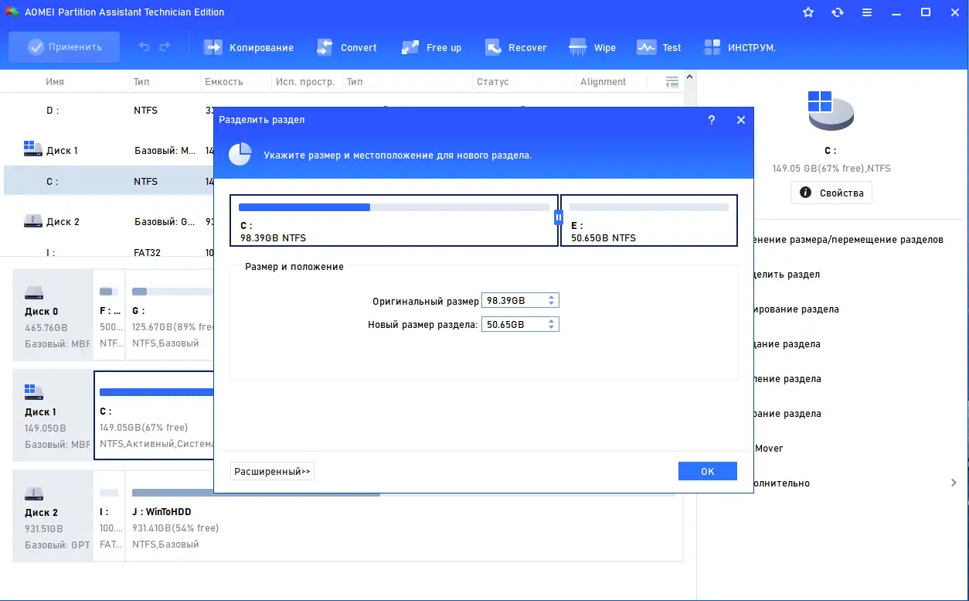Click the Mover option in right panel

click(x=769, y=449)
